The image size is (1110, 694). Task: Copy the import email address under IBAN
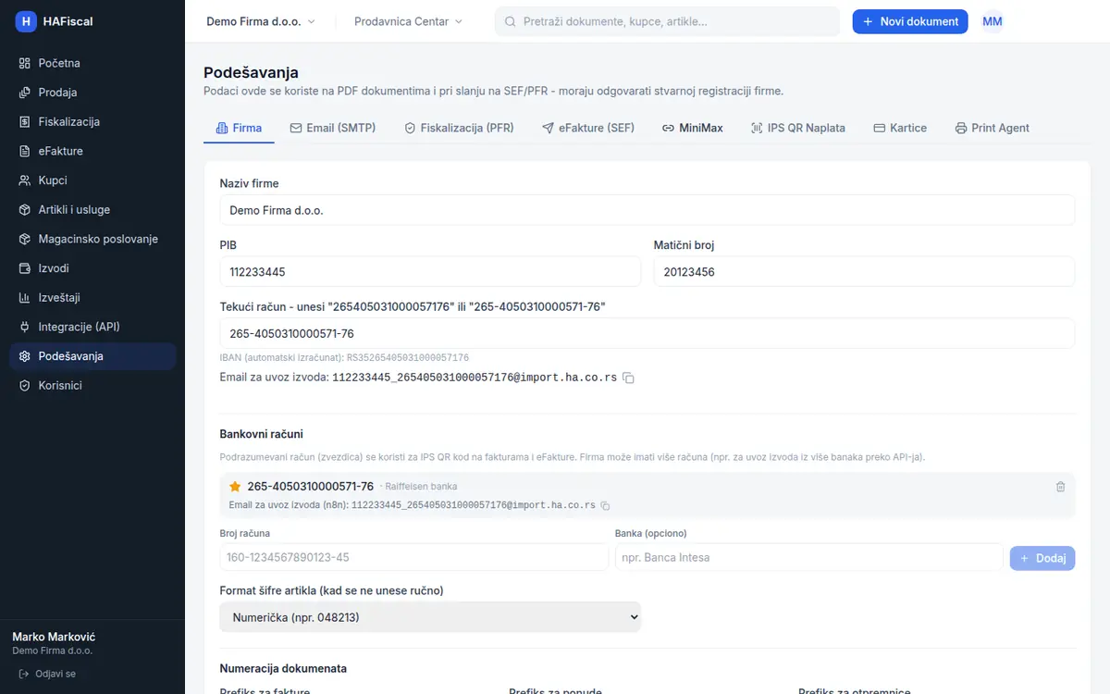pos(628,378)
